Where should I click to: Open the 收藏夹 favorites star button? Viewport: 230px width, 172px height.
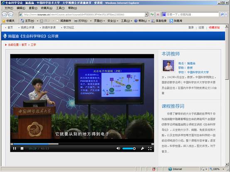[8, 21]
